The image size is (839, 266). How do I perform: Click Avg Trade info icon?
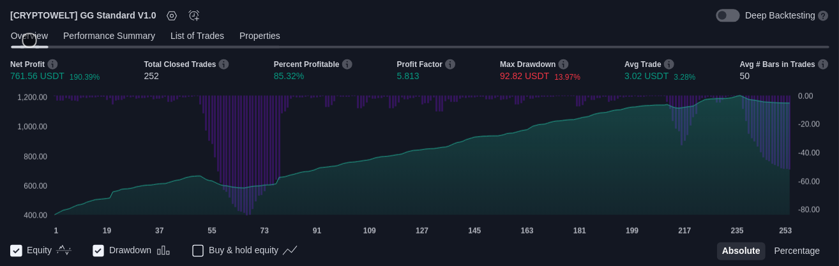coord(669,64)
